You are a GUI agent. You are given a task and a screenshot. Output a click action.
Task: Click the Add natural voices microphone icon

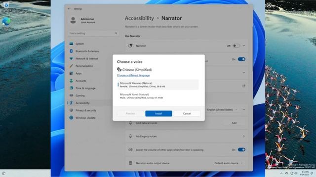tap(130, 123)
